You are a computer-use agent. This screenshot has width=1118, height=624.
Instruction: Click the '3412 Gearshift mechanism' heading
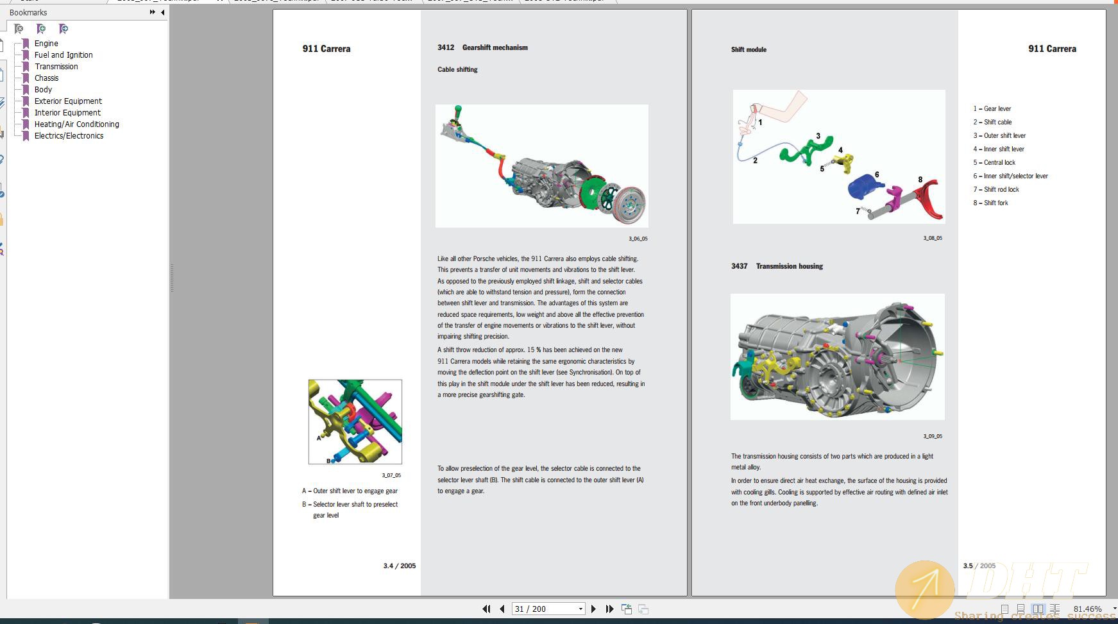[482, 47]
